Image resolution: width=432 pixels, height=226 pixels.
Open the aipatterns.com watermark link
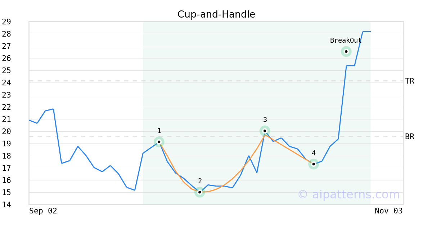coord(348,194)
